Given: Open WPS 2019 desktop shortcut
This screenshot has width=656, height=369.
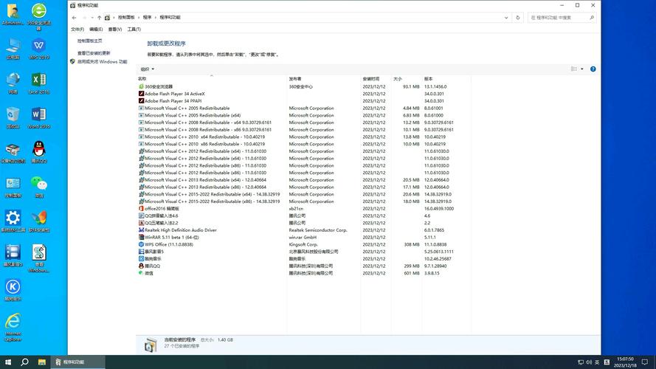Looking at the screenshot, I should 39,49.
